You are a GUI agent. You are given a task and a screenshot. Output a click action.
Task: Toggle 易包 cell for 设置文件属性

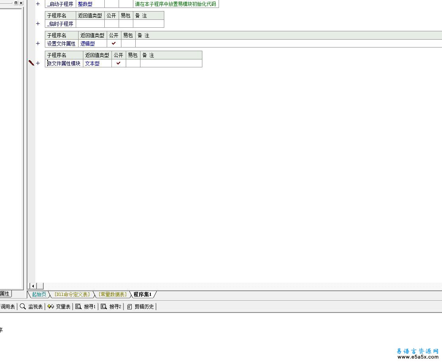[128, 43]
